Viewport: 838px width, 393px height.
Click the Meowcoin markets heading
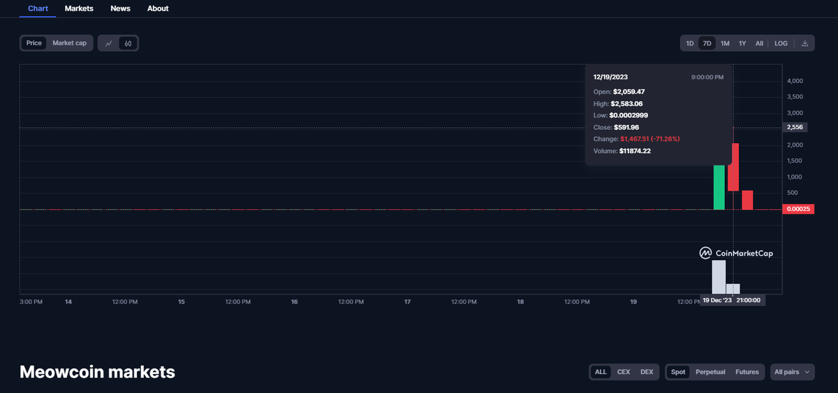[x=97, y=372]
